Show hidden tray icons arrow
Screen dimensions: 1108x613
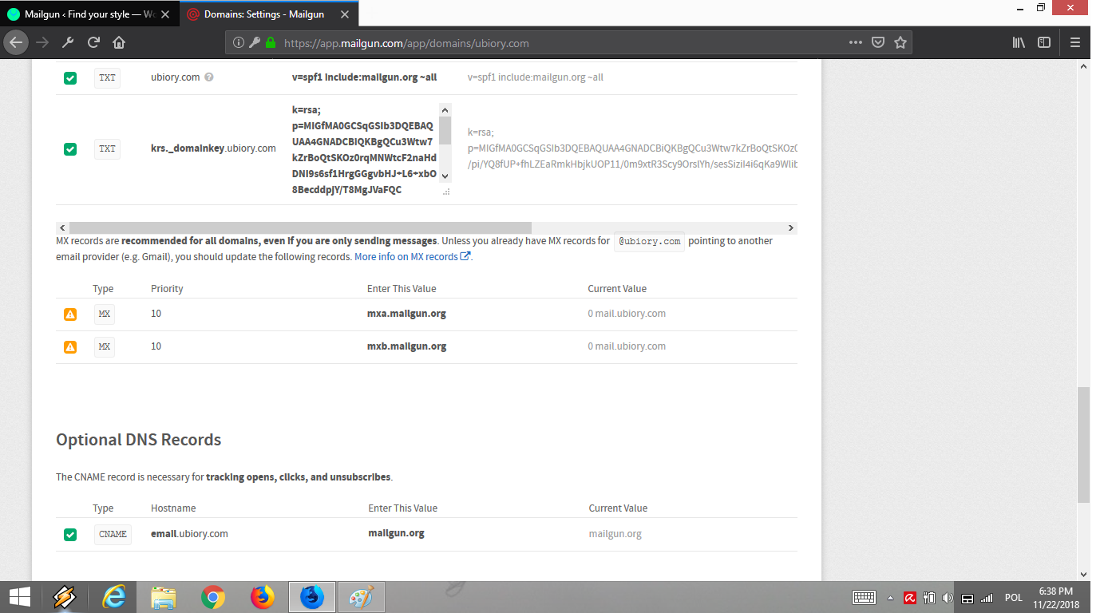tap(890, 598)
